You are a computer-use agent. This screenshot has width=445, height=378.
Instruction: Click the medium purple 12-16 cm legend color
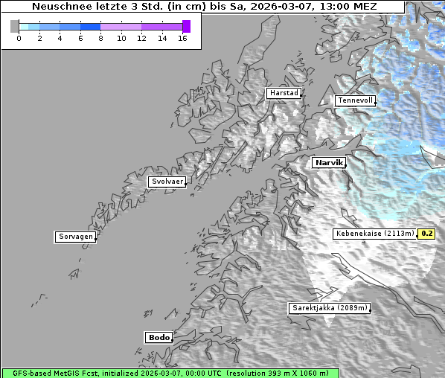point(161,27)
